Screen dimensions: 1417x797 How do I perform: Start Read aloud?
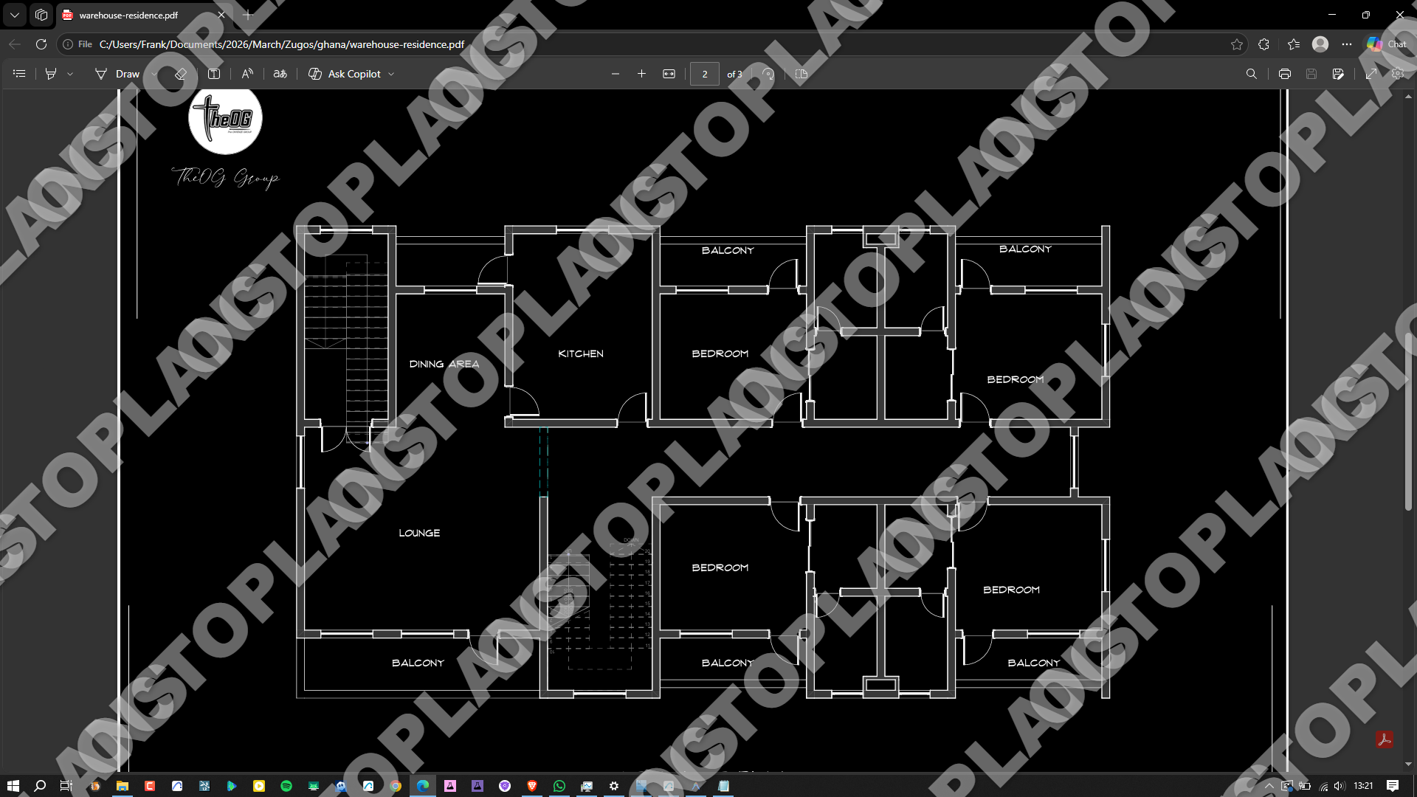click(x=247, y=74)
